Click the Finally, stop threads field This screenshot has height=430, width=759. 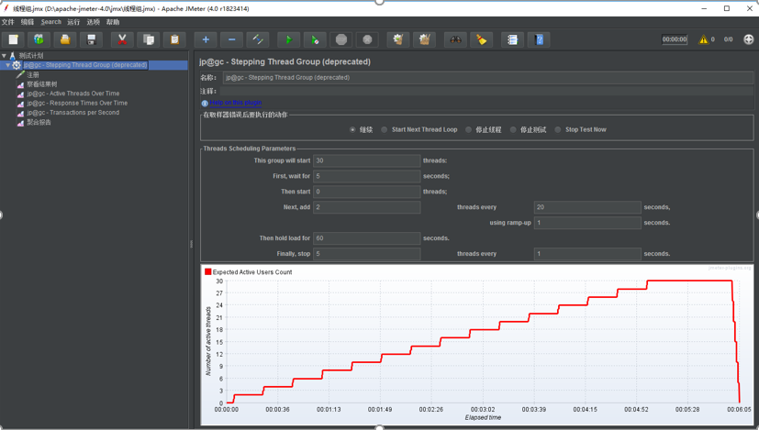366,253
